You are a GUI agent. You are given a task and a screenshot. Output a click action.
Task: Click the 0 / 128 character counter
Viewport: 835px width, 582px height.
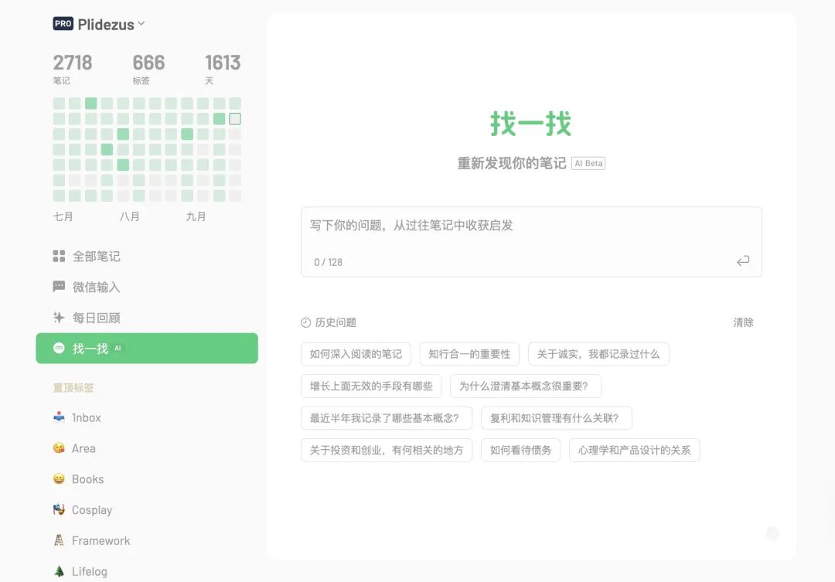click(328, 262)
